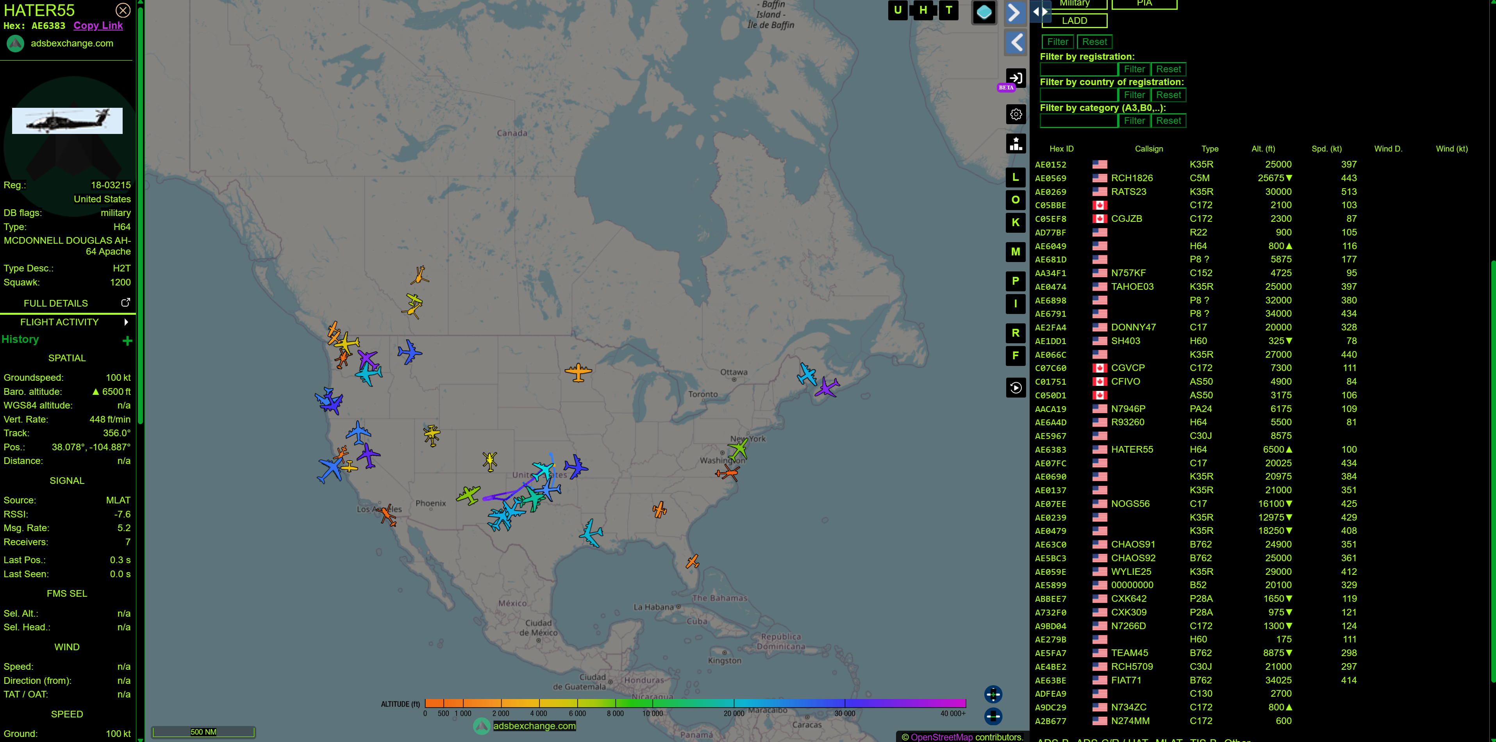Select the PIA filter button
The height and width of the screenshot is (742, 1496).
pos(1144,4)
